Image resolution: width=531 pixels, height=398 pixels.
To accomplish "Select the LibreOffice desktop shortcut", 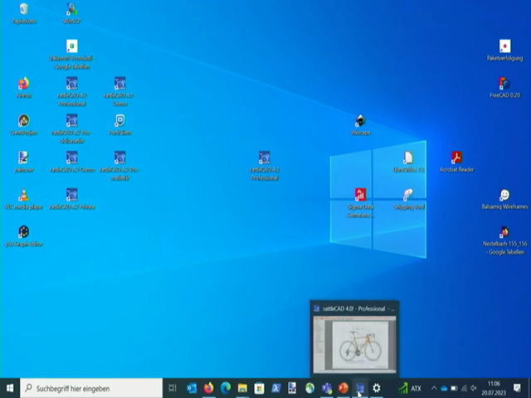I will tap(408, 158).
